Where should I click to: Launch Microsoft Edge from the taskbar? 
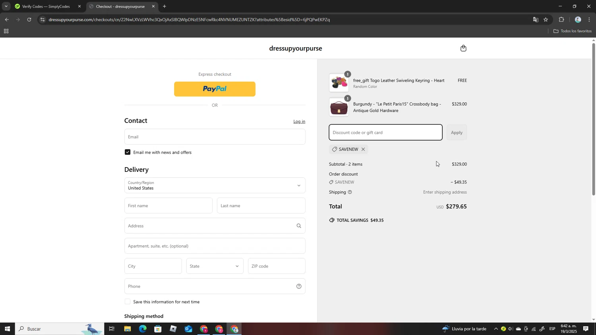tap(143, 329)
